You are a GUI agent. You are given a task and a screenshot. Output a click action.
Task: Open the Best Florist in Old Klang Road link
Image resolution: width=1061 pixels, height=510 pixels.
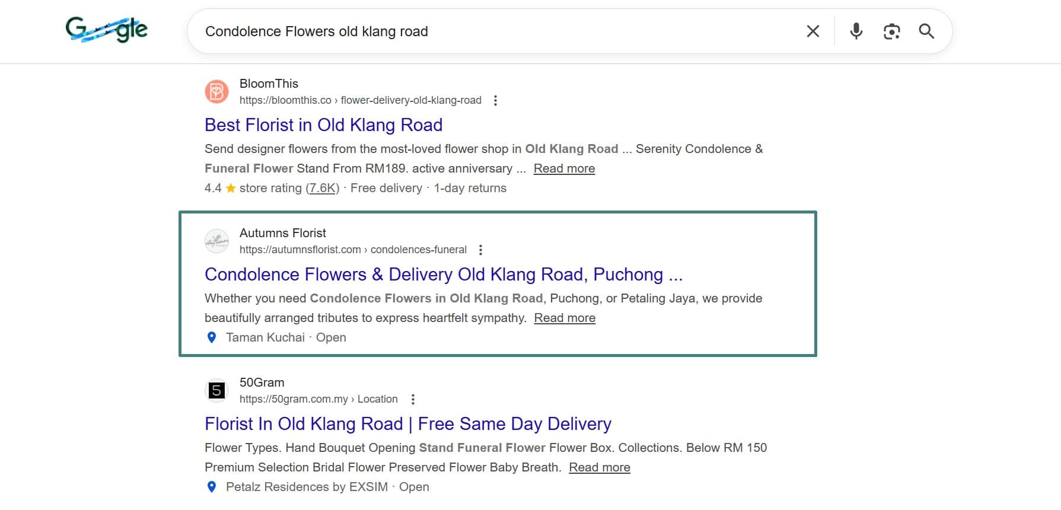(x=323, y=125)
